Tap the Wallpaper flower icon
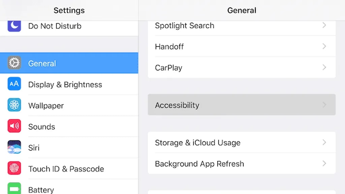 [14, 105]
